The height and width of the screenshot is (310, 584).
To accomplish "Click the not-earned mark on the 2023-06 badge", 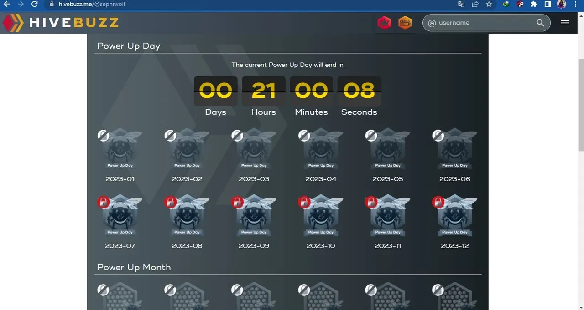I will 438,135.
